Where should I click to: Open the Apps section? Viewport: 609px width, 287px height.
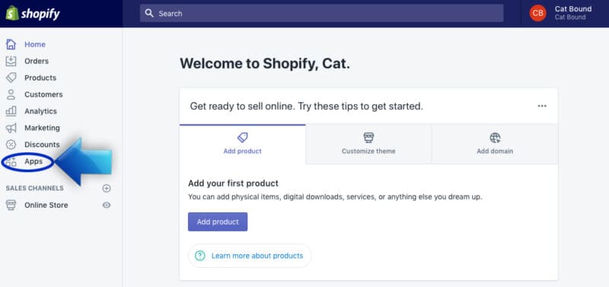coord(33,161)
